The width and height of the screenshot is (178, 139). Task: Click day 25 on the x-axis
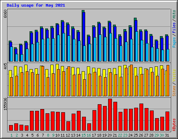[136, 135]
